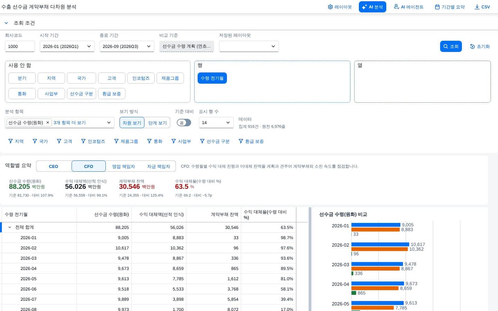Open the AI 에이전트 person icon

[397, 7]
